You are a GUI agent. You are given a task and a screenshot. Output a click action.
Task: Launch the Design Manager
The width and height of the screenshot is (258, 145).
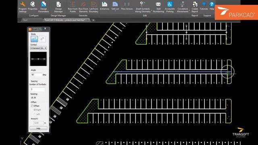point(58,7)
